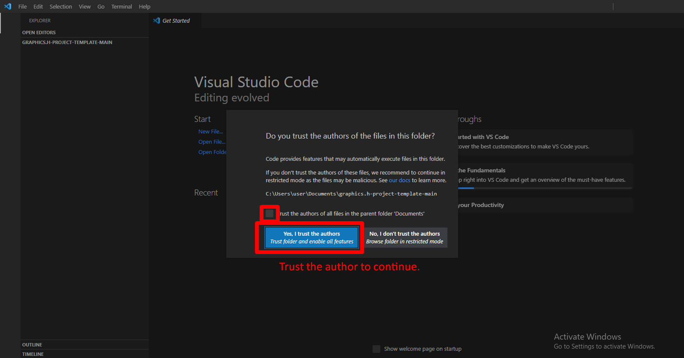Click the EXPLORER panel title
Image resolution: width=684 pixels, height=358 pixels.
[x=40, y=21]
